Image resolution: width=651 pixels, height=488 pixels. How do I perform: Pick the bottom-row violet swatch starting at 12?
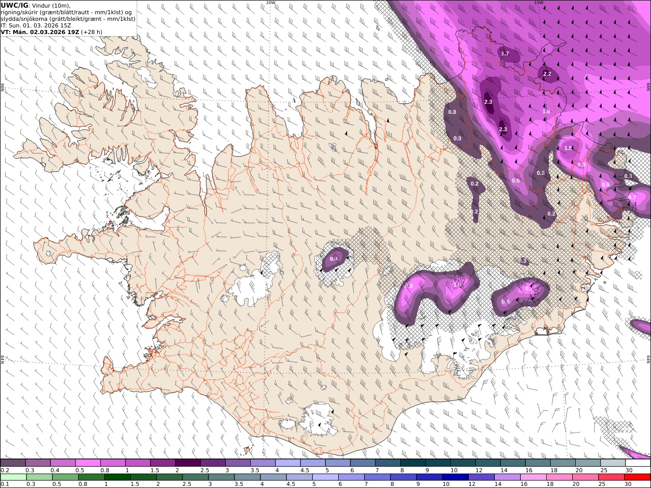click(x=481, y=477)
